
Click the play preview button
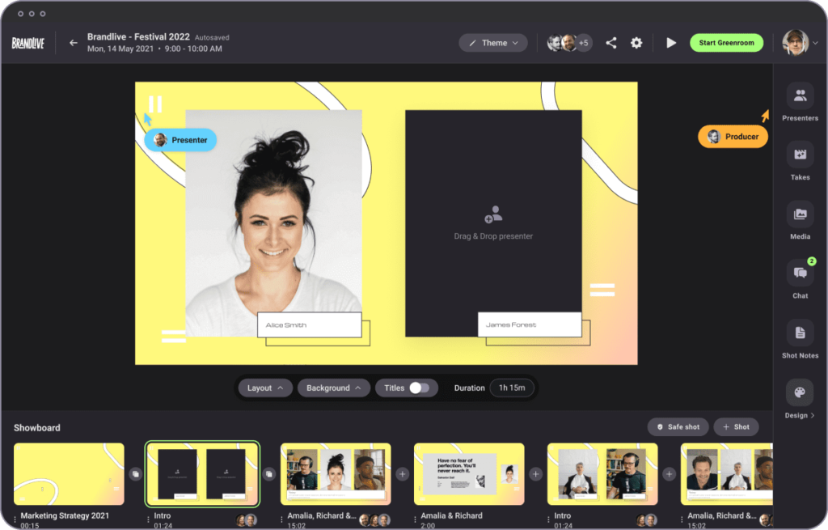point(671,43)
